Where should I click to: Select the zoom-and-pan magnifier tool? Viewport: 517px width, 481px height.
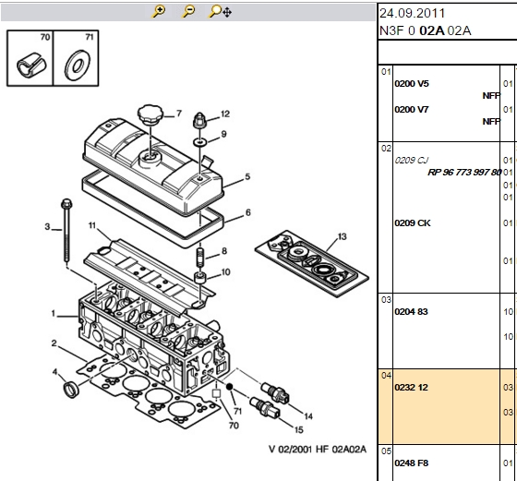pyautogui.click(x=220, y=11)
